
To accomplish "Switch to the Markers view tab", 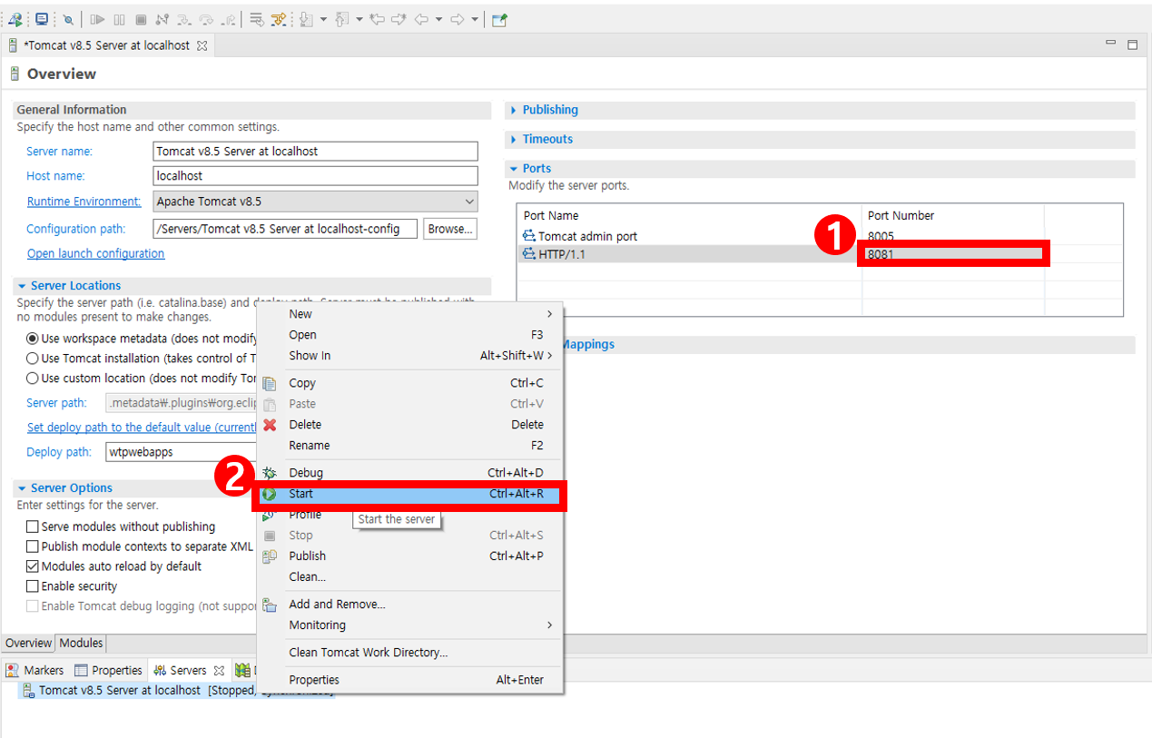I will (x=35, y=671).
